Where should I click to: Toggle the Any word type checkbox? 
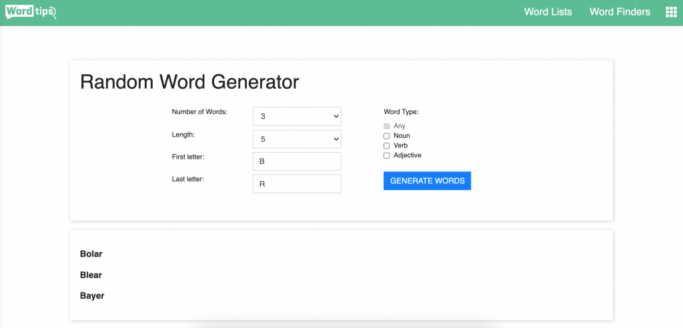coord(387,126)
